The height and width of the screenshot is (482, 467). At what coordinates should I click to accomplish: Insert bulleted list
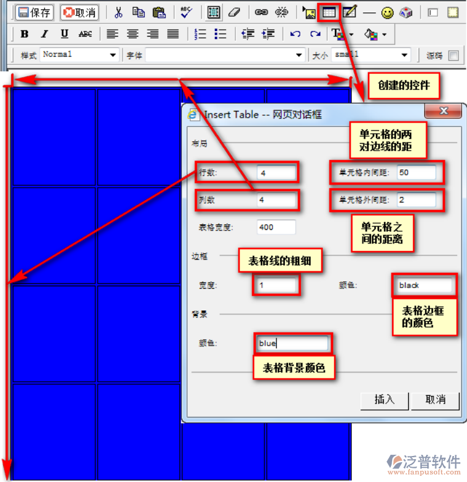click(220, 34)
